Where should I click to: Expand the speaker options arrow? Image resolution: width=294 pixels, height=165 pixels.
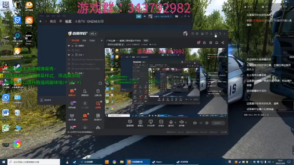tap(186, 122)
